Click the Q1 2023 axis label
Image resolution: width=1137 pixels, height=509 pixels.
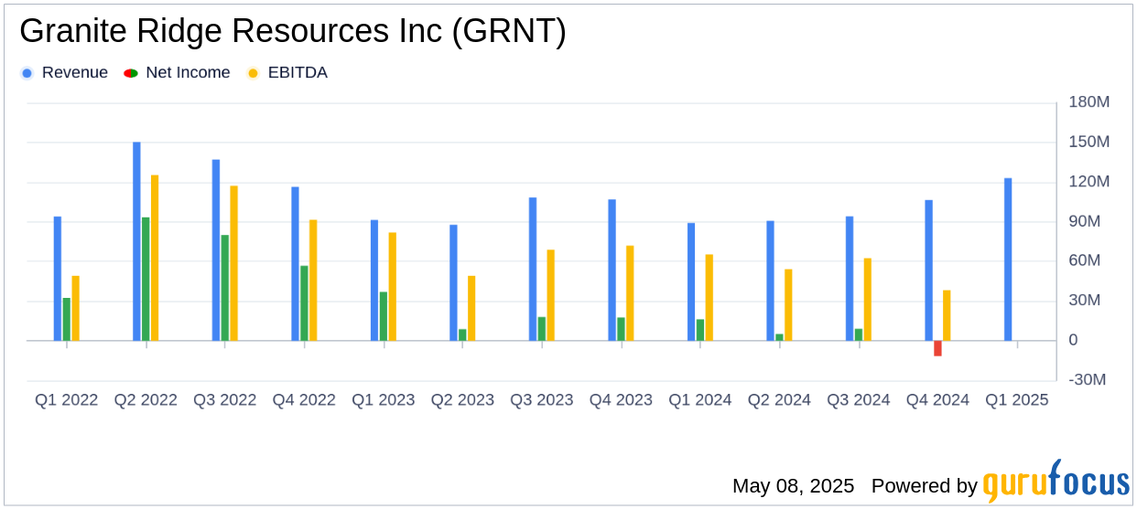click(x=384, y=400)
